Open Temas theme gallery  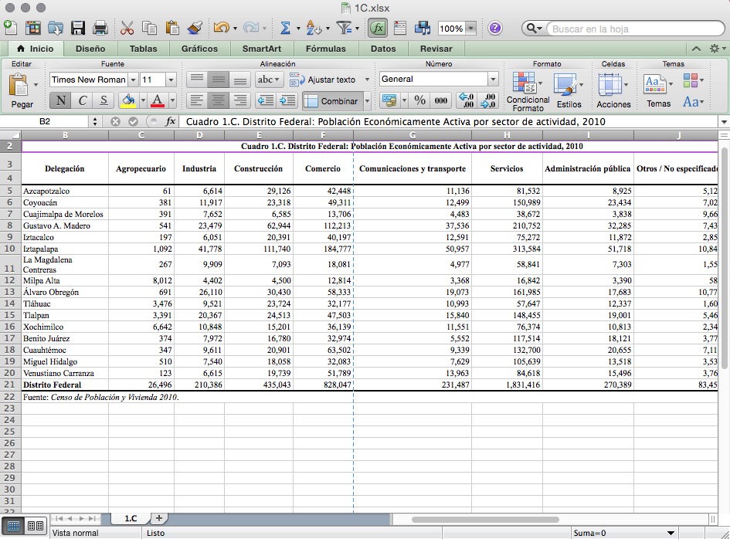[x=658, y=91]
